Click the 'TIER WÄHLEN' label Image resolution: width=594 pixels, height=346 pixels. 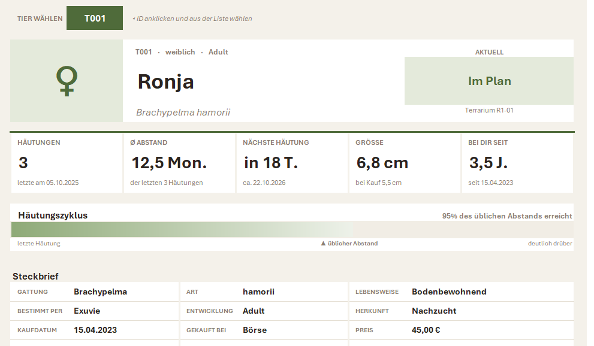[40, 19]
